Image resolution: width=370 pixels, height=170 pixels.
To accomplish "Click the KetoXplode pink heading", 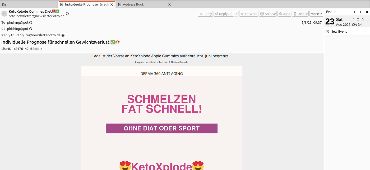I will [x=161, y=167].
